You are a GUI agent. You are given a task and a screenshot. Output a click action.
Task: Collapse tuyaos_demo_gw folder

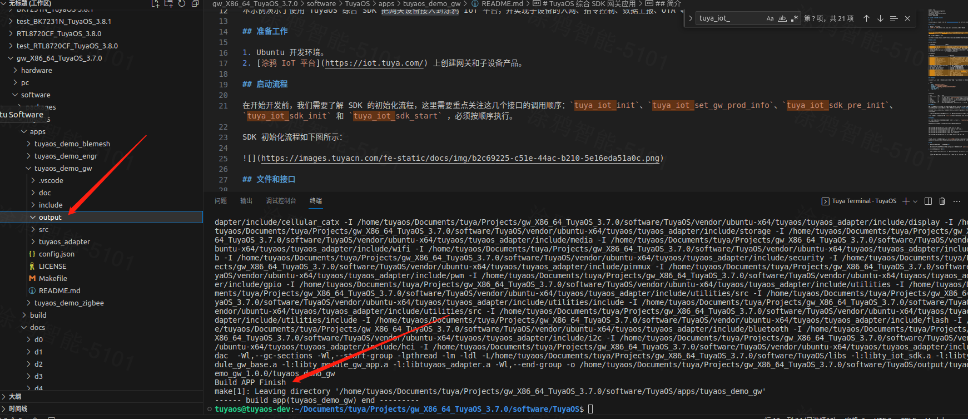coord(101,169)
